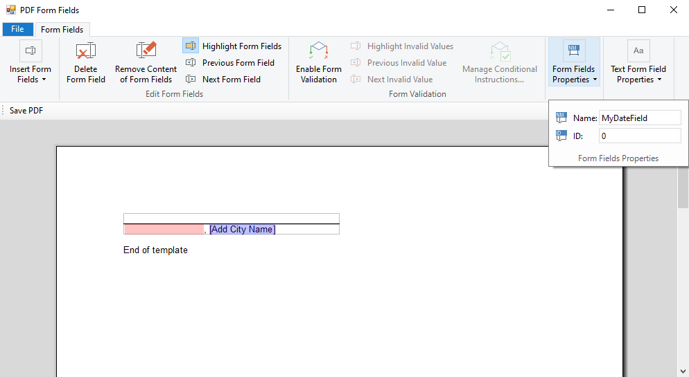The height and width of the screenshot is (377, 689).
Task: Maximize the PDF Form Fields window
Action: [642, 10]
